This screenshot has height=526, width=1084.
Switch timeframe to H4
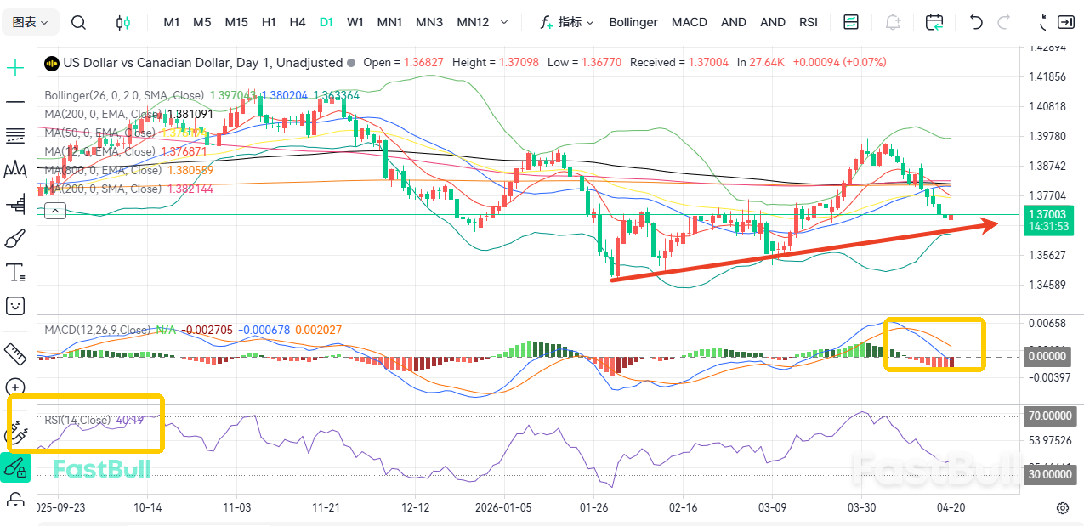click(297, 22)
